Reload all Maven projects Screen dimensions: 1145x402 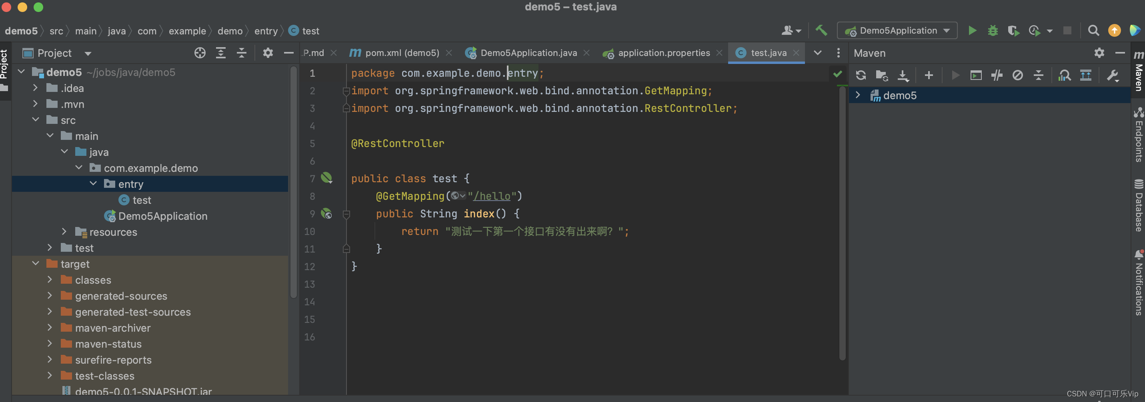pos(861,75)
